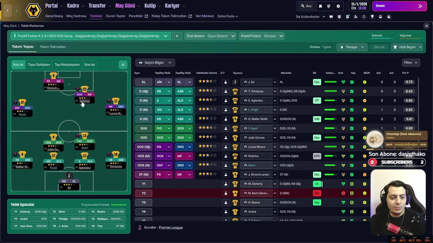Toggle Yap checkbox for Lucas Moura
The height and width of the screenshot is (243, 433).
click(x=352, y=147)
